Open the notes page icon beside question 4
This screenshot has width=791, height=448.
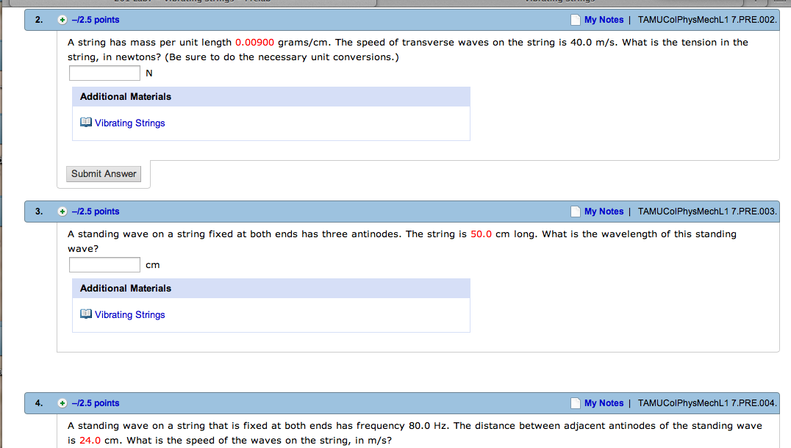574,402
